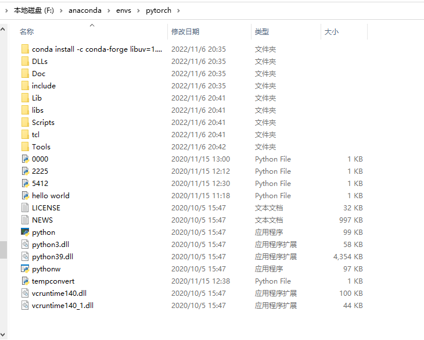Go to anaconda in the address bar

coord(85,10)
